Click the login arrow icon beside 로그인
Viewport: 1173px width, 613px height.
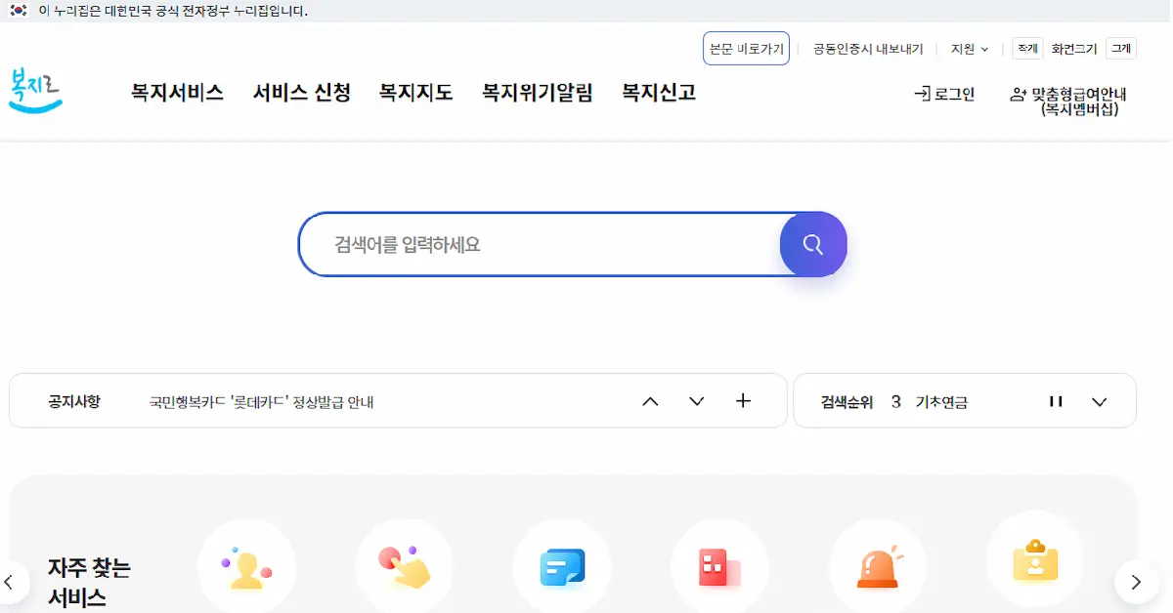[922, 94]
